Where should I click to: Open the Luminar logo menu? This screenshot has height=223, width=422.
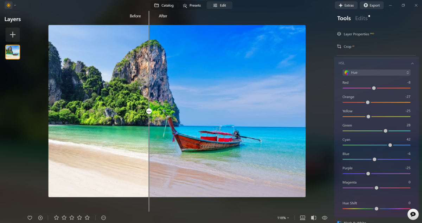tap(8, 5)
